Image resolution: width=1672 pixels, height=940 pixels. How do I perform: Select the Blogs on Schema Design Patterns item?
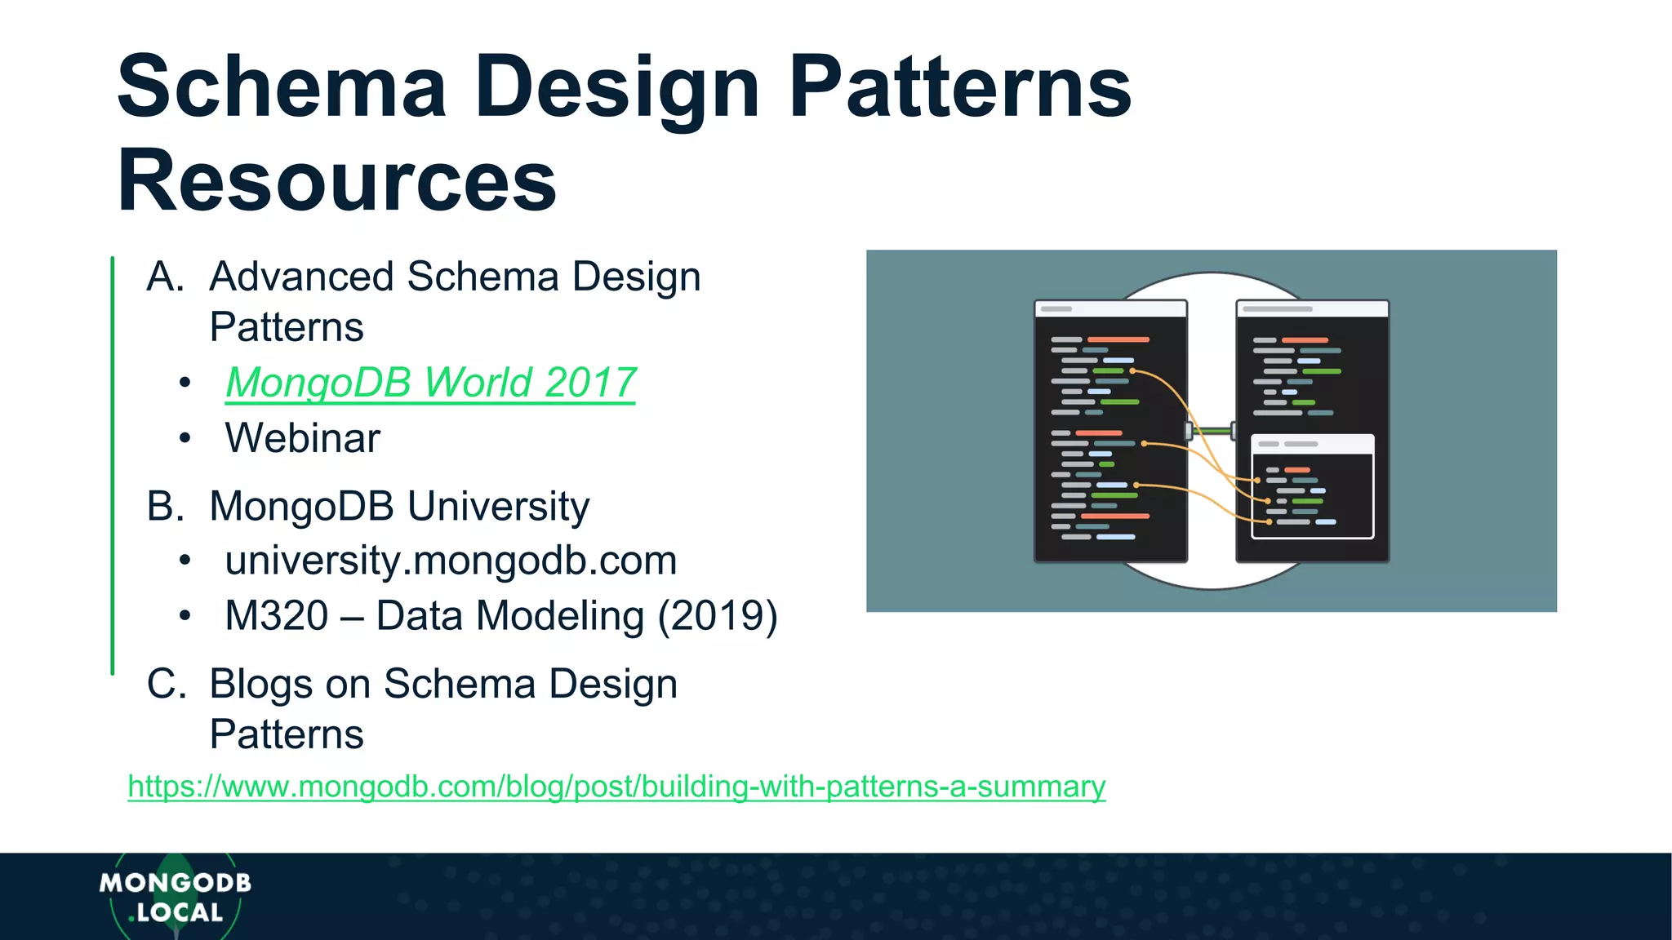pos(443,708)
